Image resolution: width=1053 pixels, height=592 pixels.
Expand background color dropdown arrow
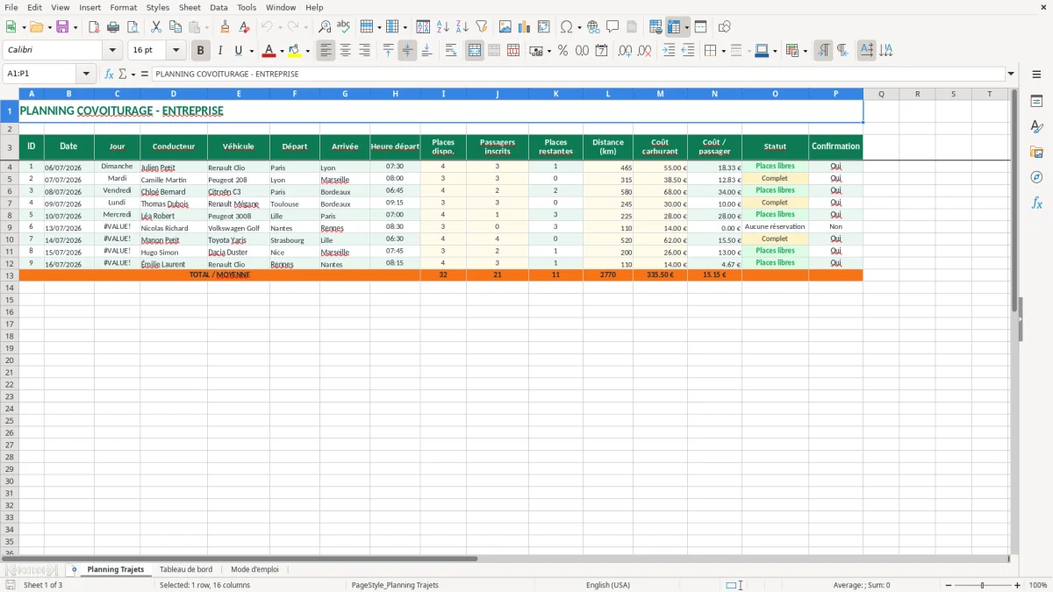pos(307,52)
